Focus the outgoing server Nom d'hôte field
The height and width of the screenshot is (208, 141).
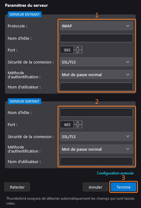96,112
